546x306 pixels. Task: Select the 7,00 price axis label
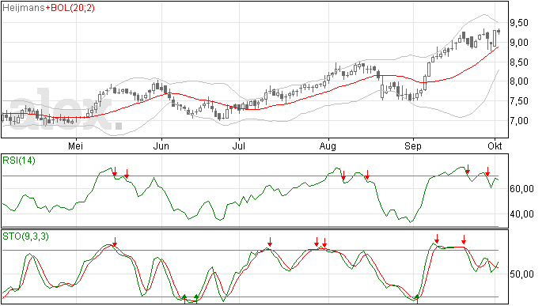pyautogui.click(x=519, y=121)
